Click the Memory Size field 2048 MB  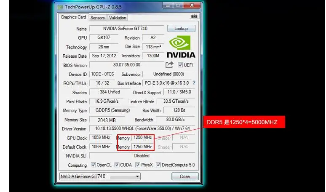click(x=107, y=120)
